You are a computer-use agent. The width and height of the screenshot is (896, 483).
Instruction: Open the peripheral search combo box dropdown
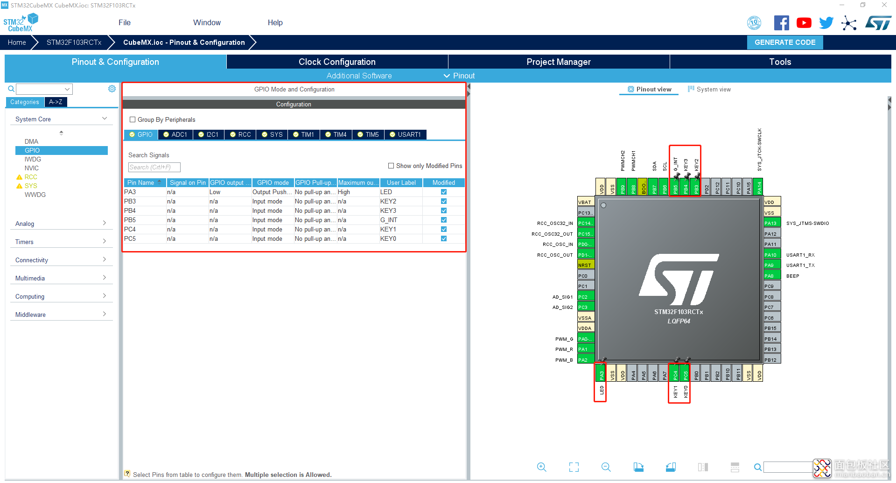tap(67, 89)
